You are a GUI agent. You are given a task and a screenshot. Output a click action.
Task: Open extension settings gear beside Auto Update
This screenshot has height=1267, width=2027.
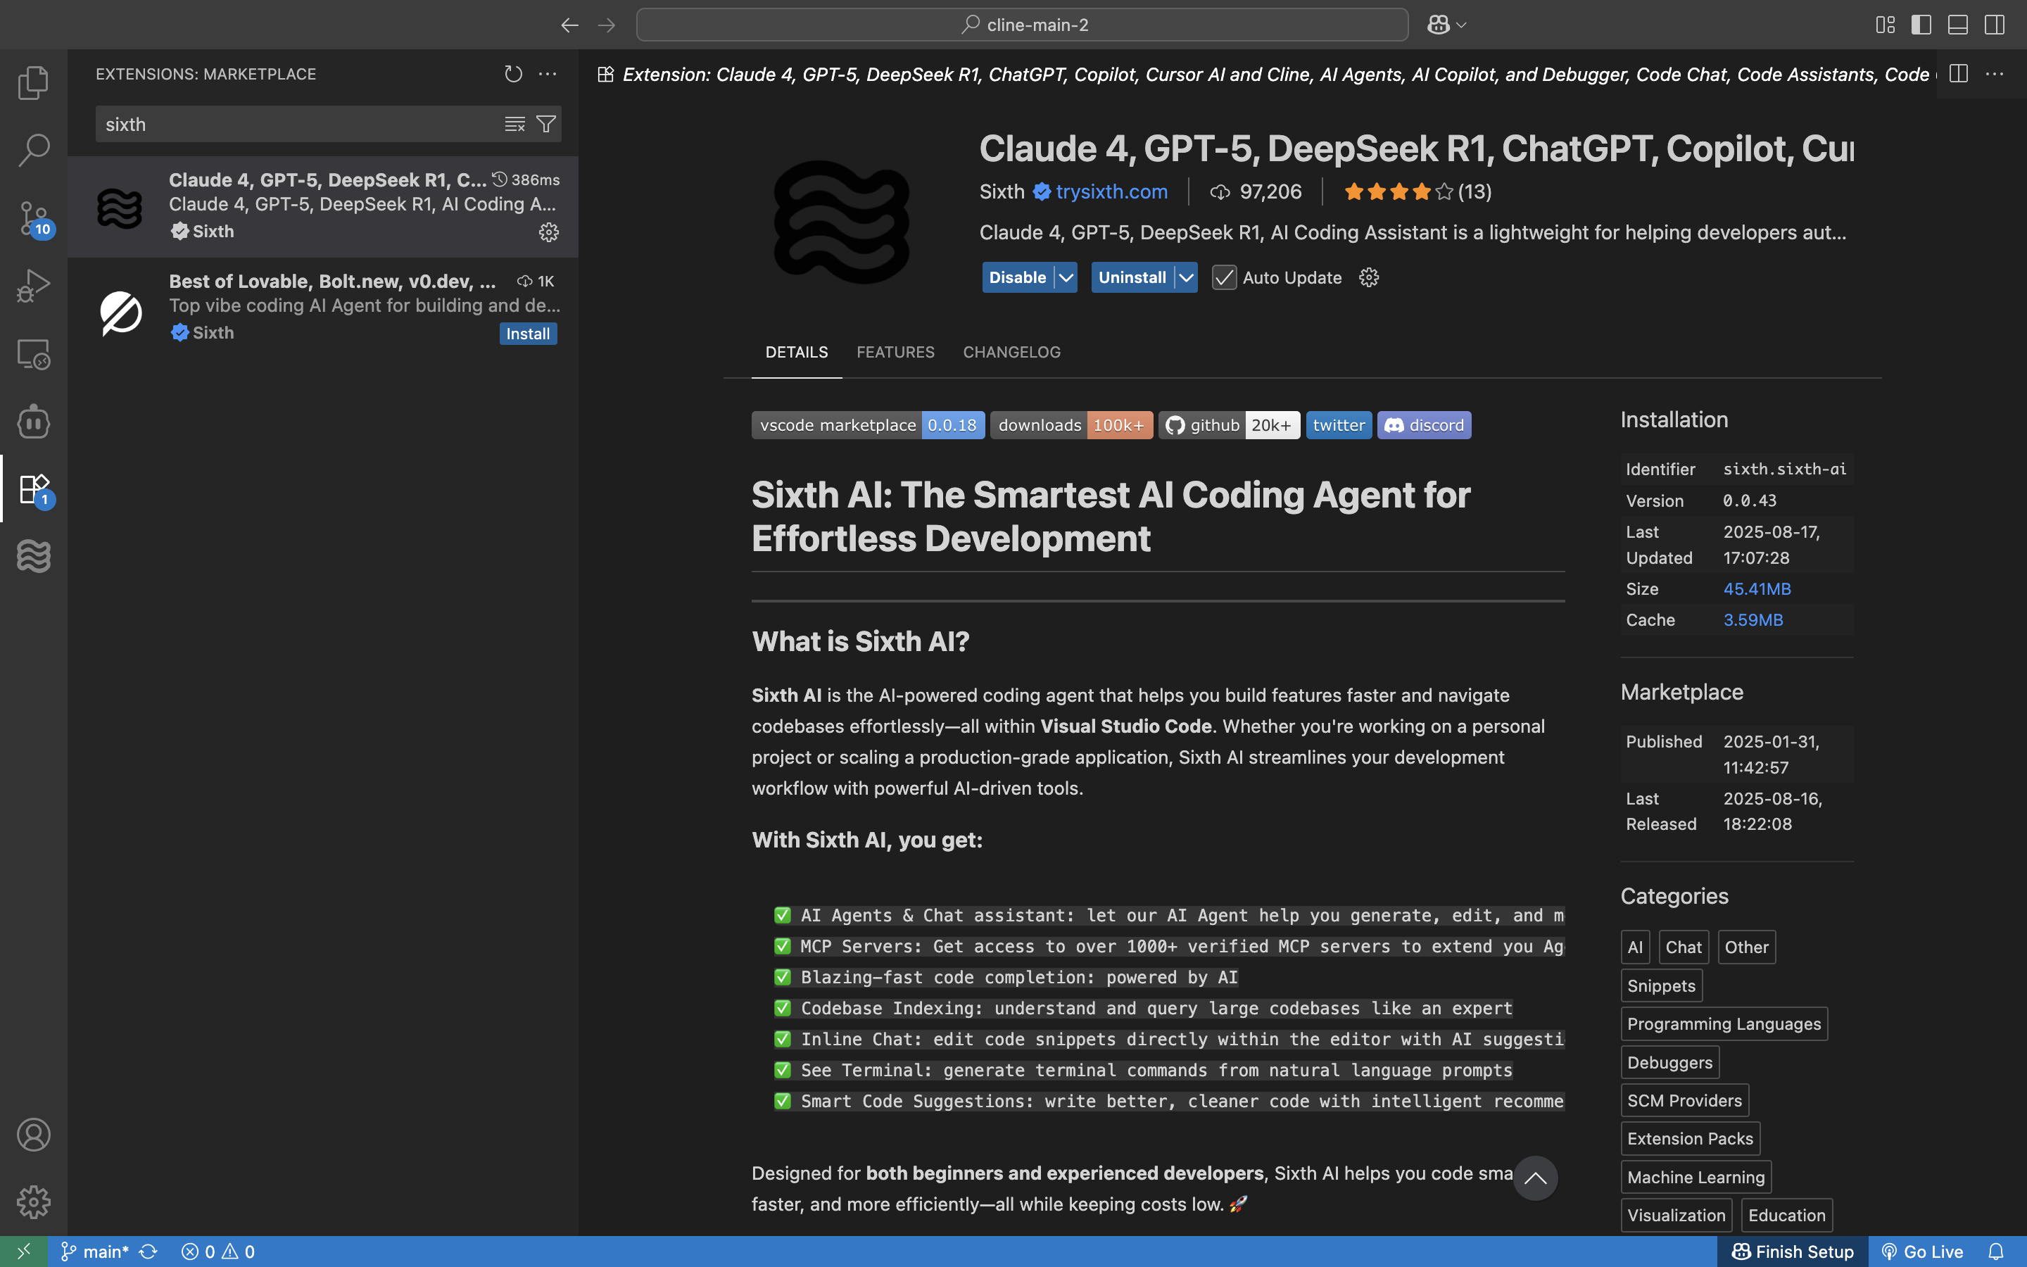coord(1369,277)
